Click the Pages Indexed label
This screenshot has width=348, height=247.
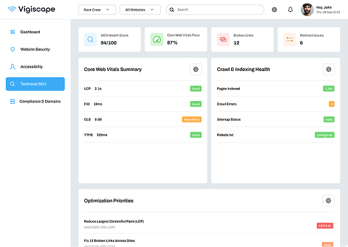click(x=228, y=89)
